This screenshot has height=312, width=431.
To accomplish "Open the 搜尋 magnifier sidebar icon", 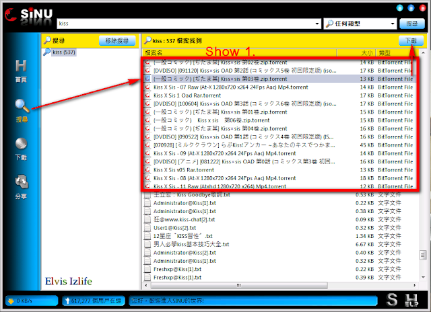I will pos(22,110).
